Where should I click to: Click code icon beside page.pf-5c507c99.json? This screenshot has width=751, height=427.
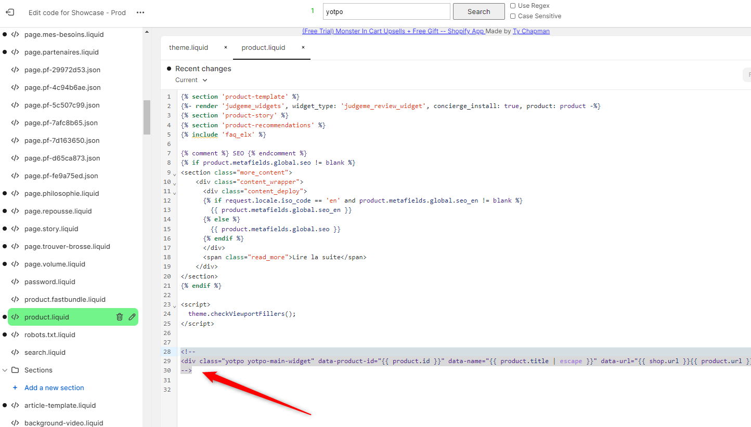pyautogui.click(x=15, y=105)
